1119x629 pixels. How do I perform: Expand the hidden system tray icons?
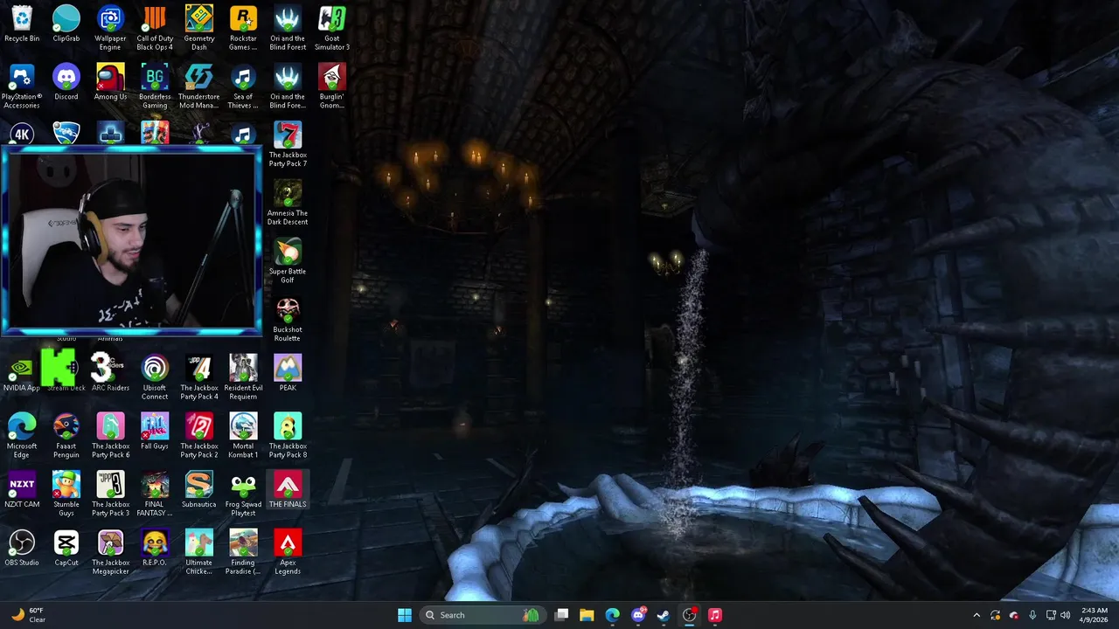pos(977,615)
